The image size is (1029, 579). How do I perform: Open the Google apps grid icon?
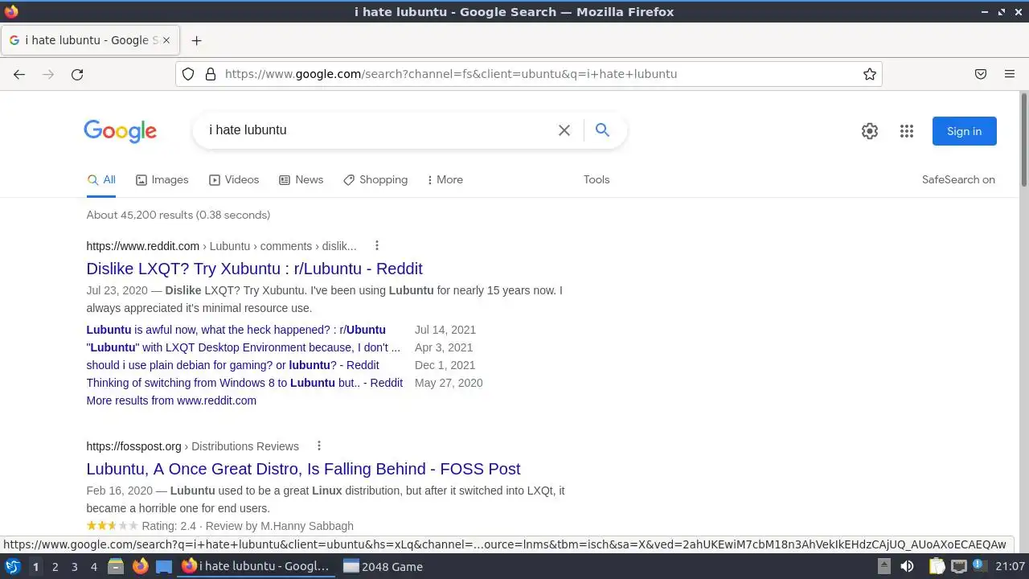(x=907, y=131)
